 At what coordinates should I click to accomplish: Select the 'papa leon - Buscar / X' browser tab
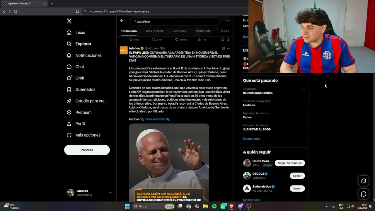pyautogui.click(x=24, y=4)
